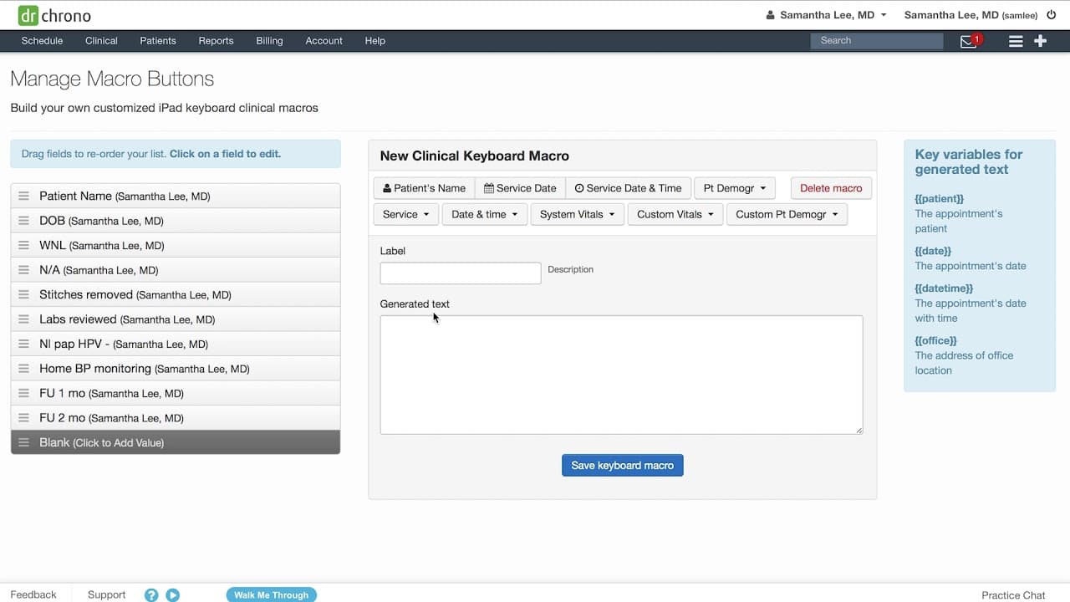The width and height of the screenshot is (1070, 602).
Task: Grab the drag handle for Stitches removed
Action: (x=23, y=295)
